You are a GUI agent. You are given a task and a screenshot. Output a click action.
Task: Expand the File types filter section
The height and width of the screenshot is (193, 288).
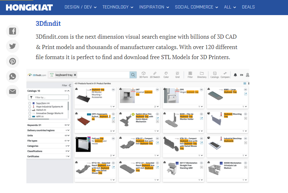48,141
